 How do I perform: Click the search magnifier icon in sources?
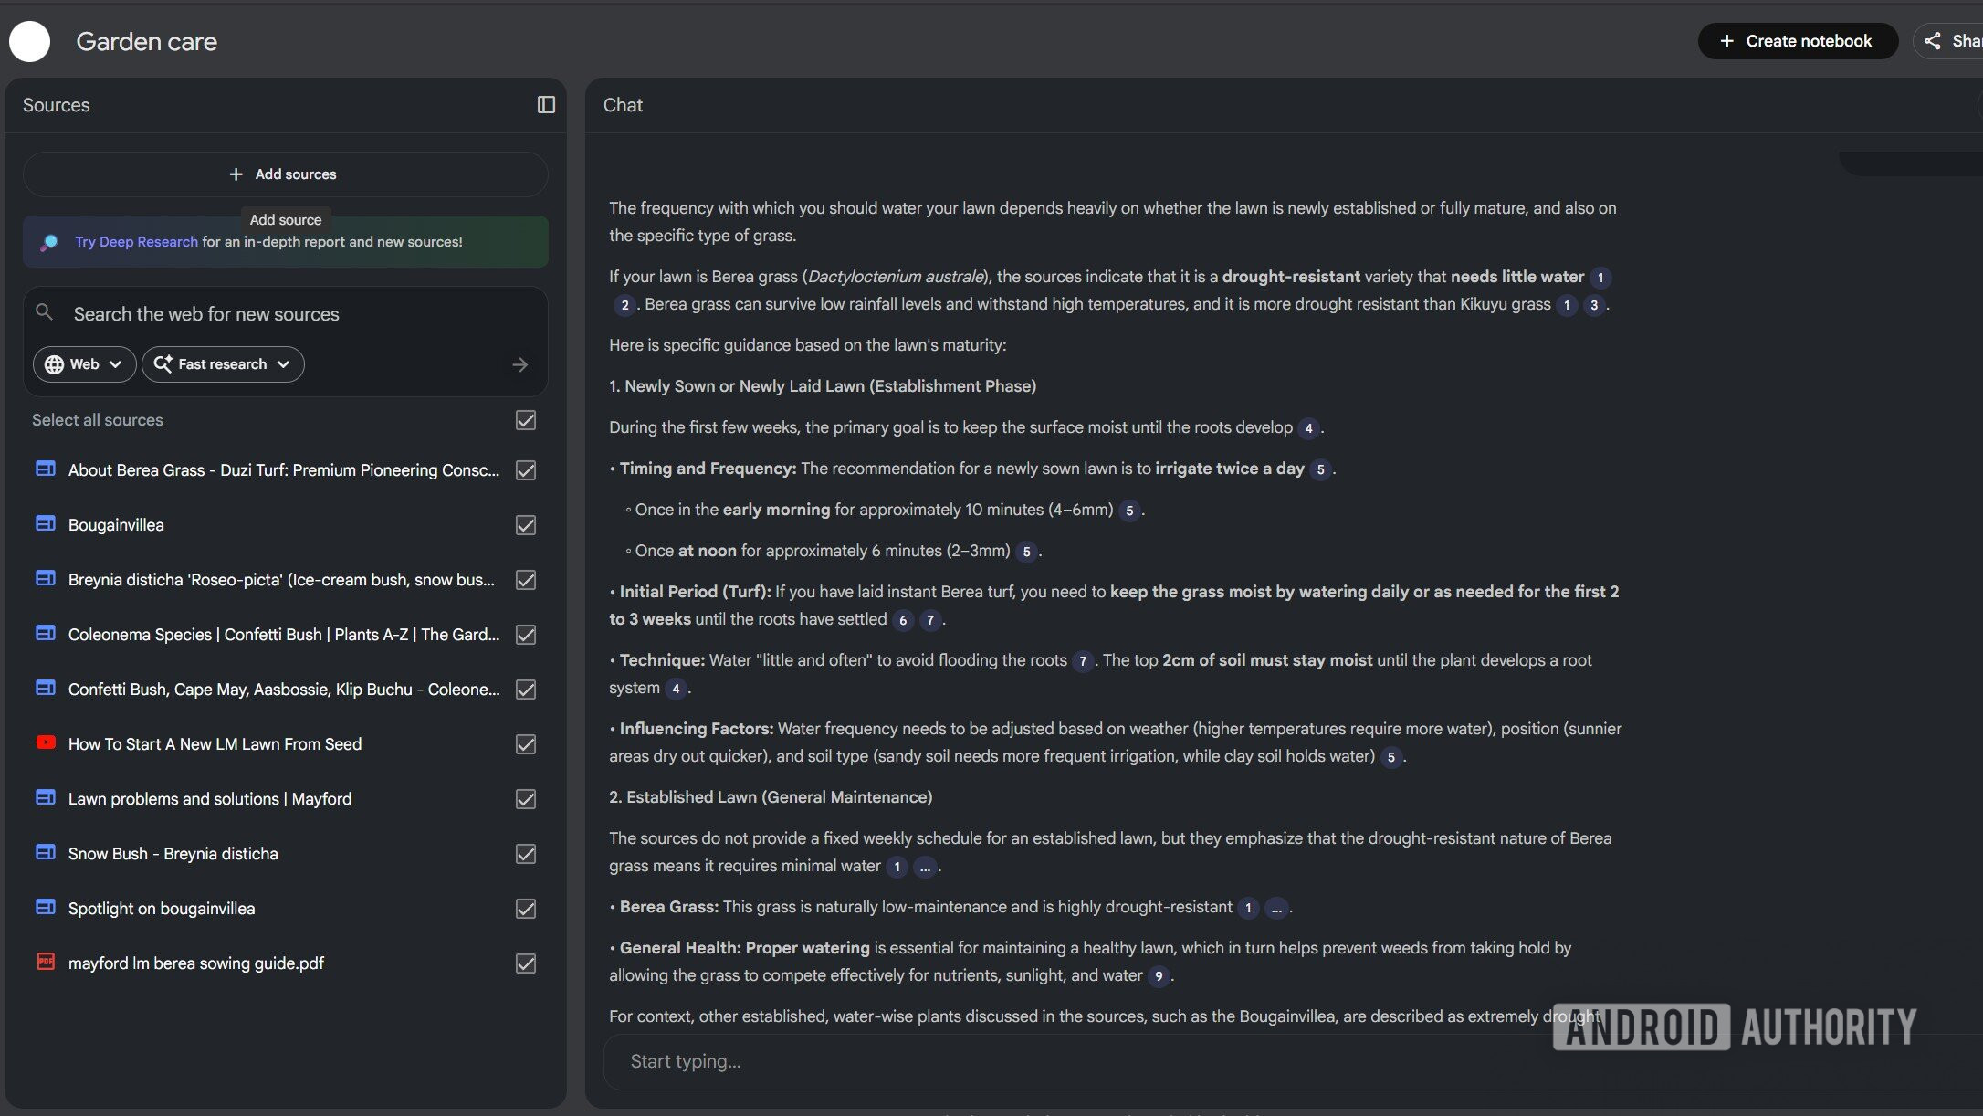click(44, 312)
